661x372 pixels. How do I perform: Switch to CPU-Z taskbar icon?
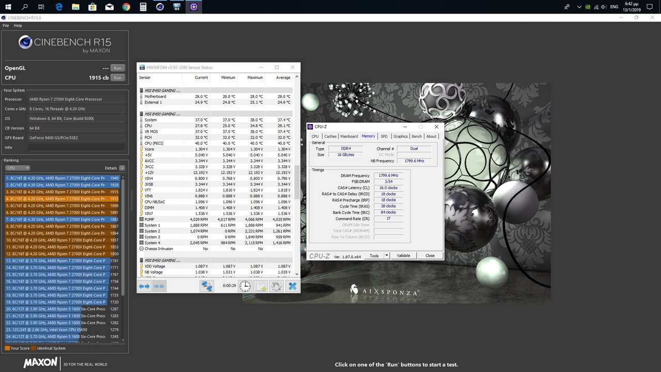pos(194,7)
